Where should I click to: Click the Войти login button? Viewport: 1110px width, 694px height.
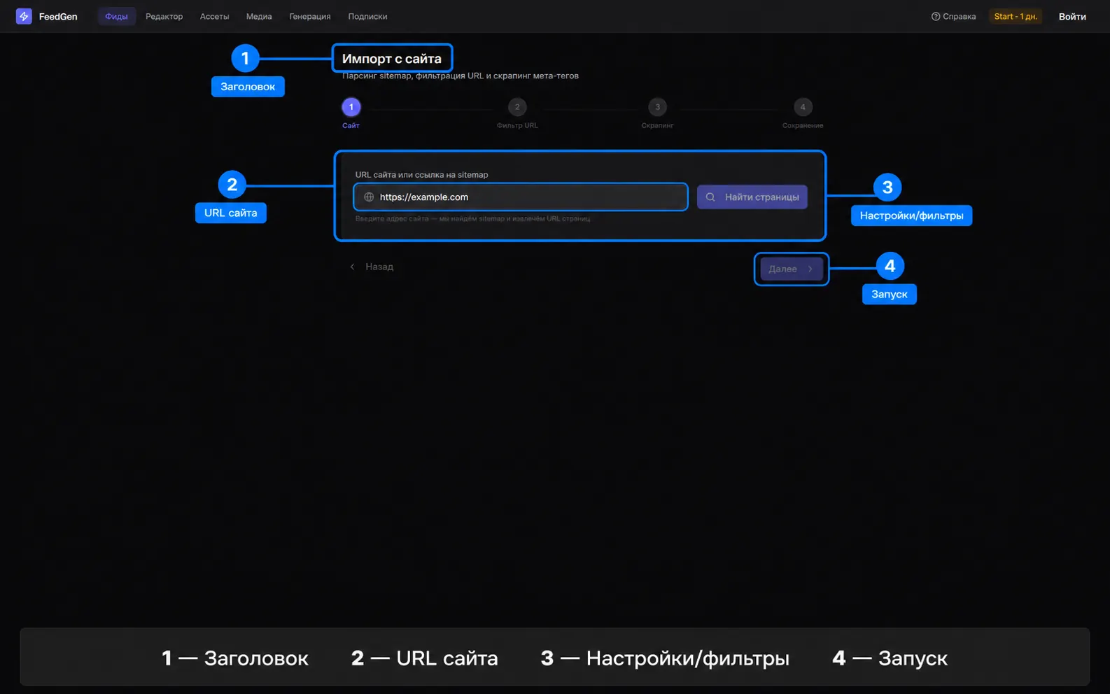click(x=1072, y=16)
